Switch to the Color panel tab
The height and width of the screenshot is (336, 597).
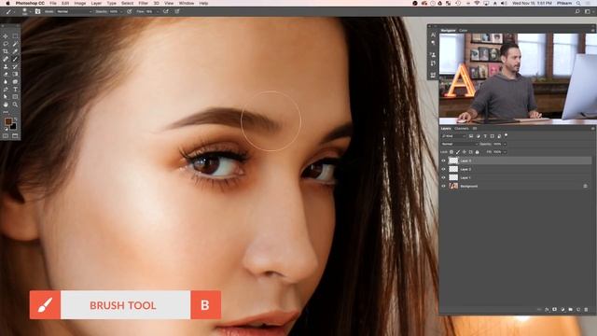click(463, 30)
